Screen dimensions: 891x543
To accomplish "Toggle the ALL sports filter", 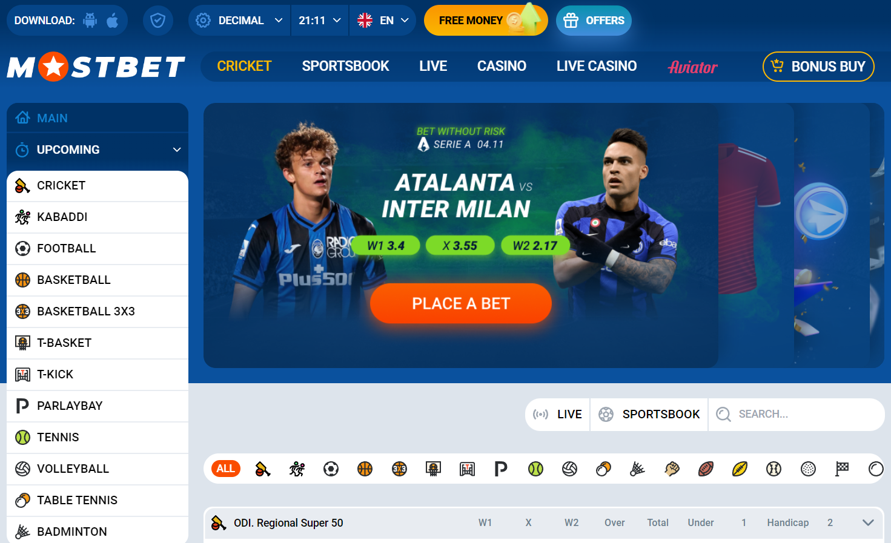I will (226, 469).
